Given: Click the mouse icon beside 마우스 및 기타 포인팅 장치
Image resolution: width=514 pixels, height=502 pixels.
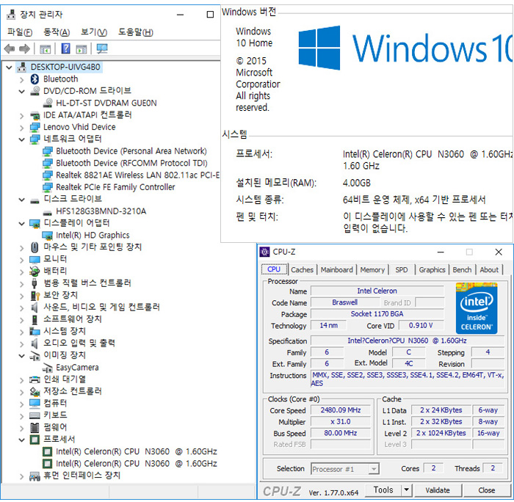Looking at the screenshot, I should click(35, 247).
